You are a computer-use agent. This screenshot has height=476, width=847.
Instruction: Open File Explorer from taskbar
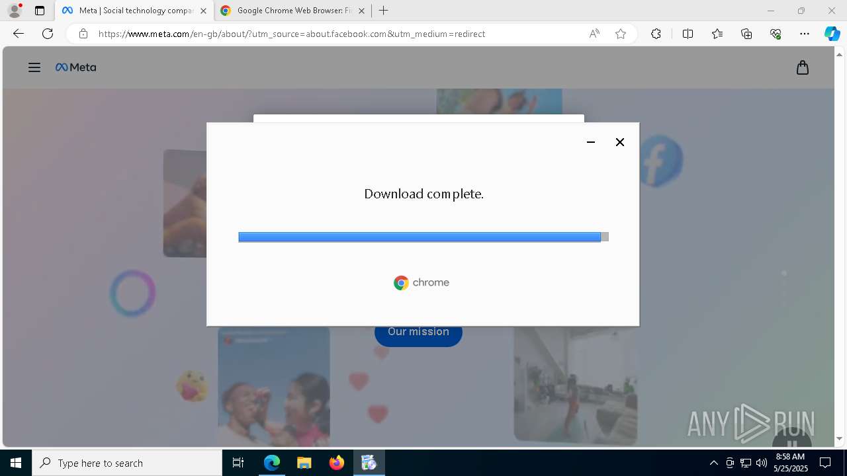point(304,463)
